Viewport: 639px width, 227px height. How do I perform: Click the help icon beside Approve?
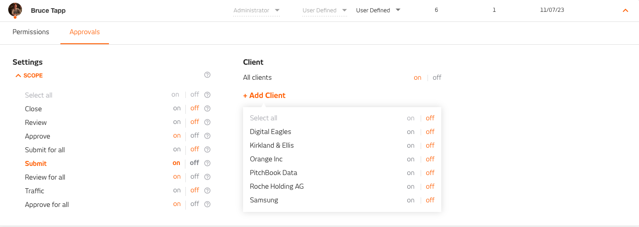207,136
